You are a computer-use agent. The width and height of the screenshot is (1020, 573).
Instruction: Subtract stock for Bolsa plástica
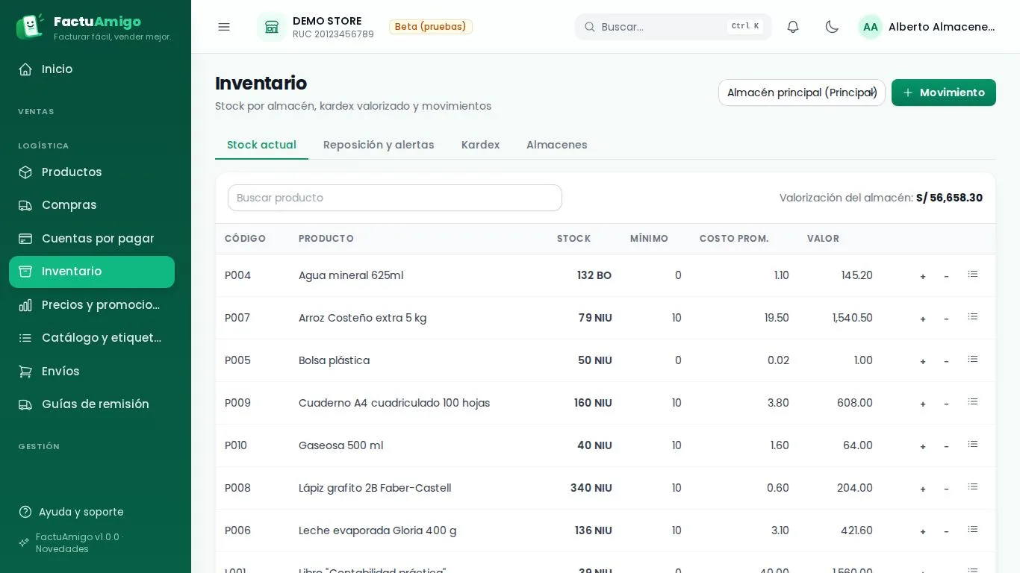[946, 361]
